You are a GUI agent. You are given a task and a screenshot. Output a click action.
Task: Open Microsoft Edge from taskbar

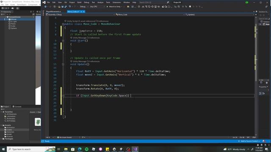(x=80, y=149)
